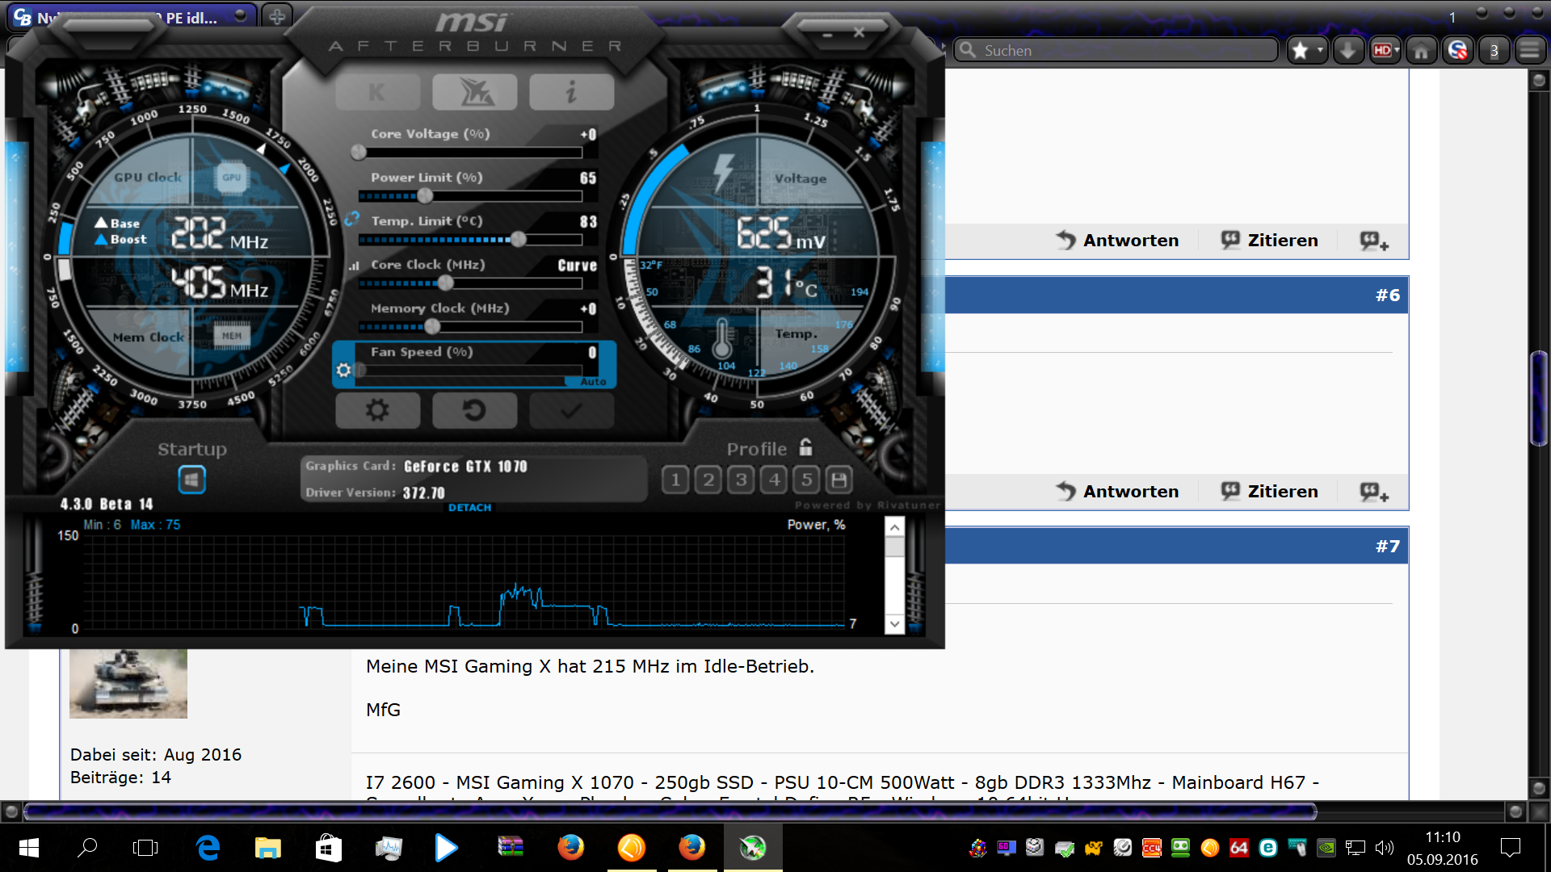Click the fan speed gear icon
The height and width of the screenshot is (872, 1551).
pos(344,370)
